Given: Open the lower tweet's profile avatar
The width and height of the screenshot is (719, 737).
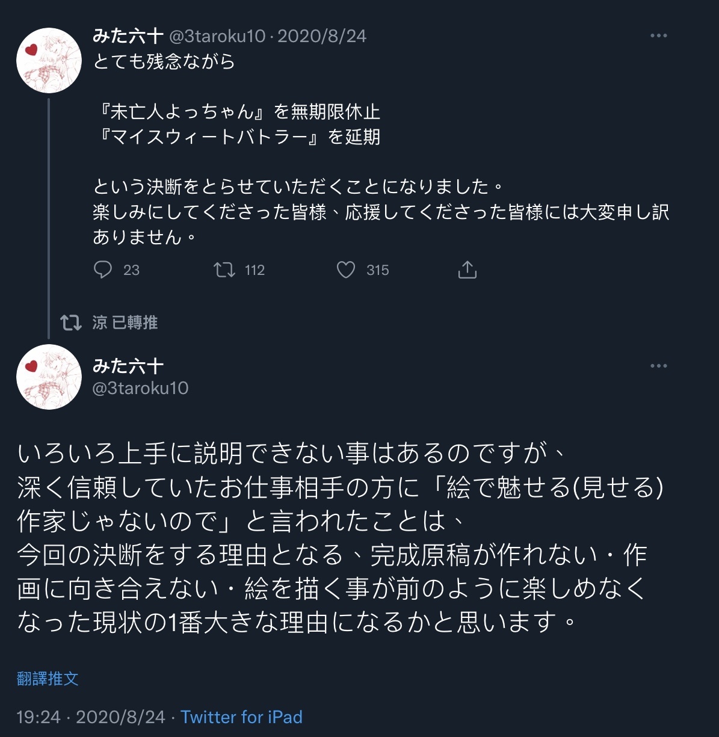Looking at the screenshot, I should [49, 377].
